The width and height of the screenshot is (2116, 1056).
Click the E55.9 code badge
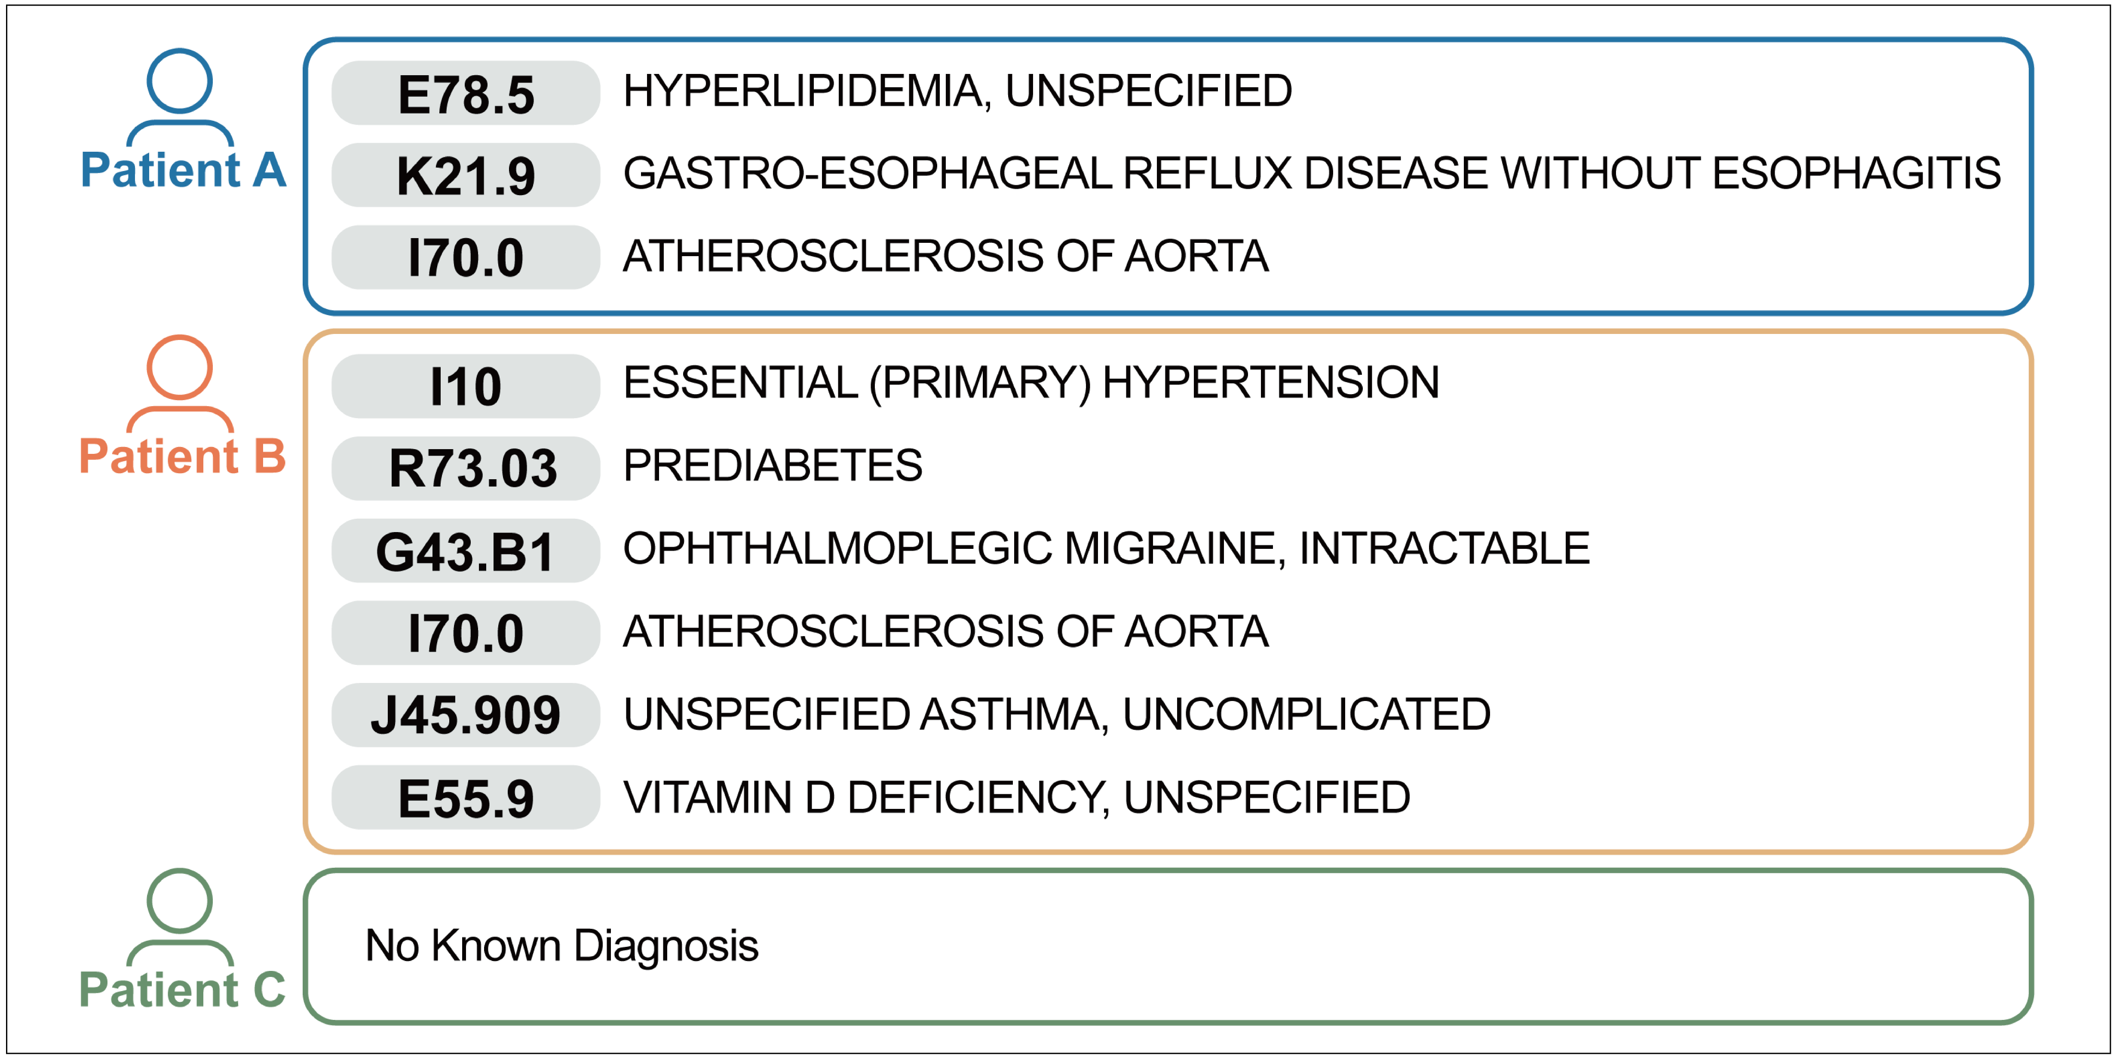pos(466,797)
